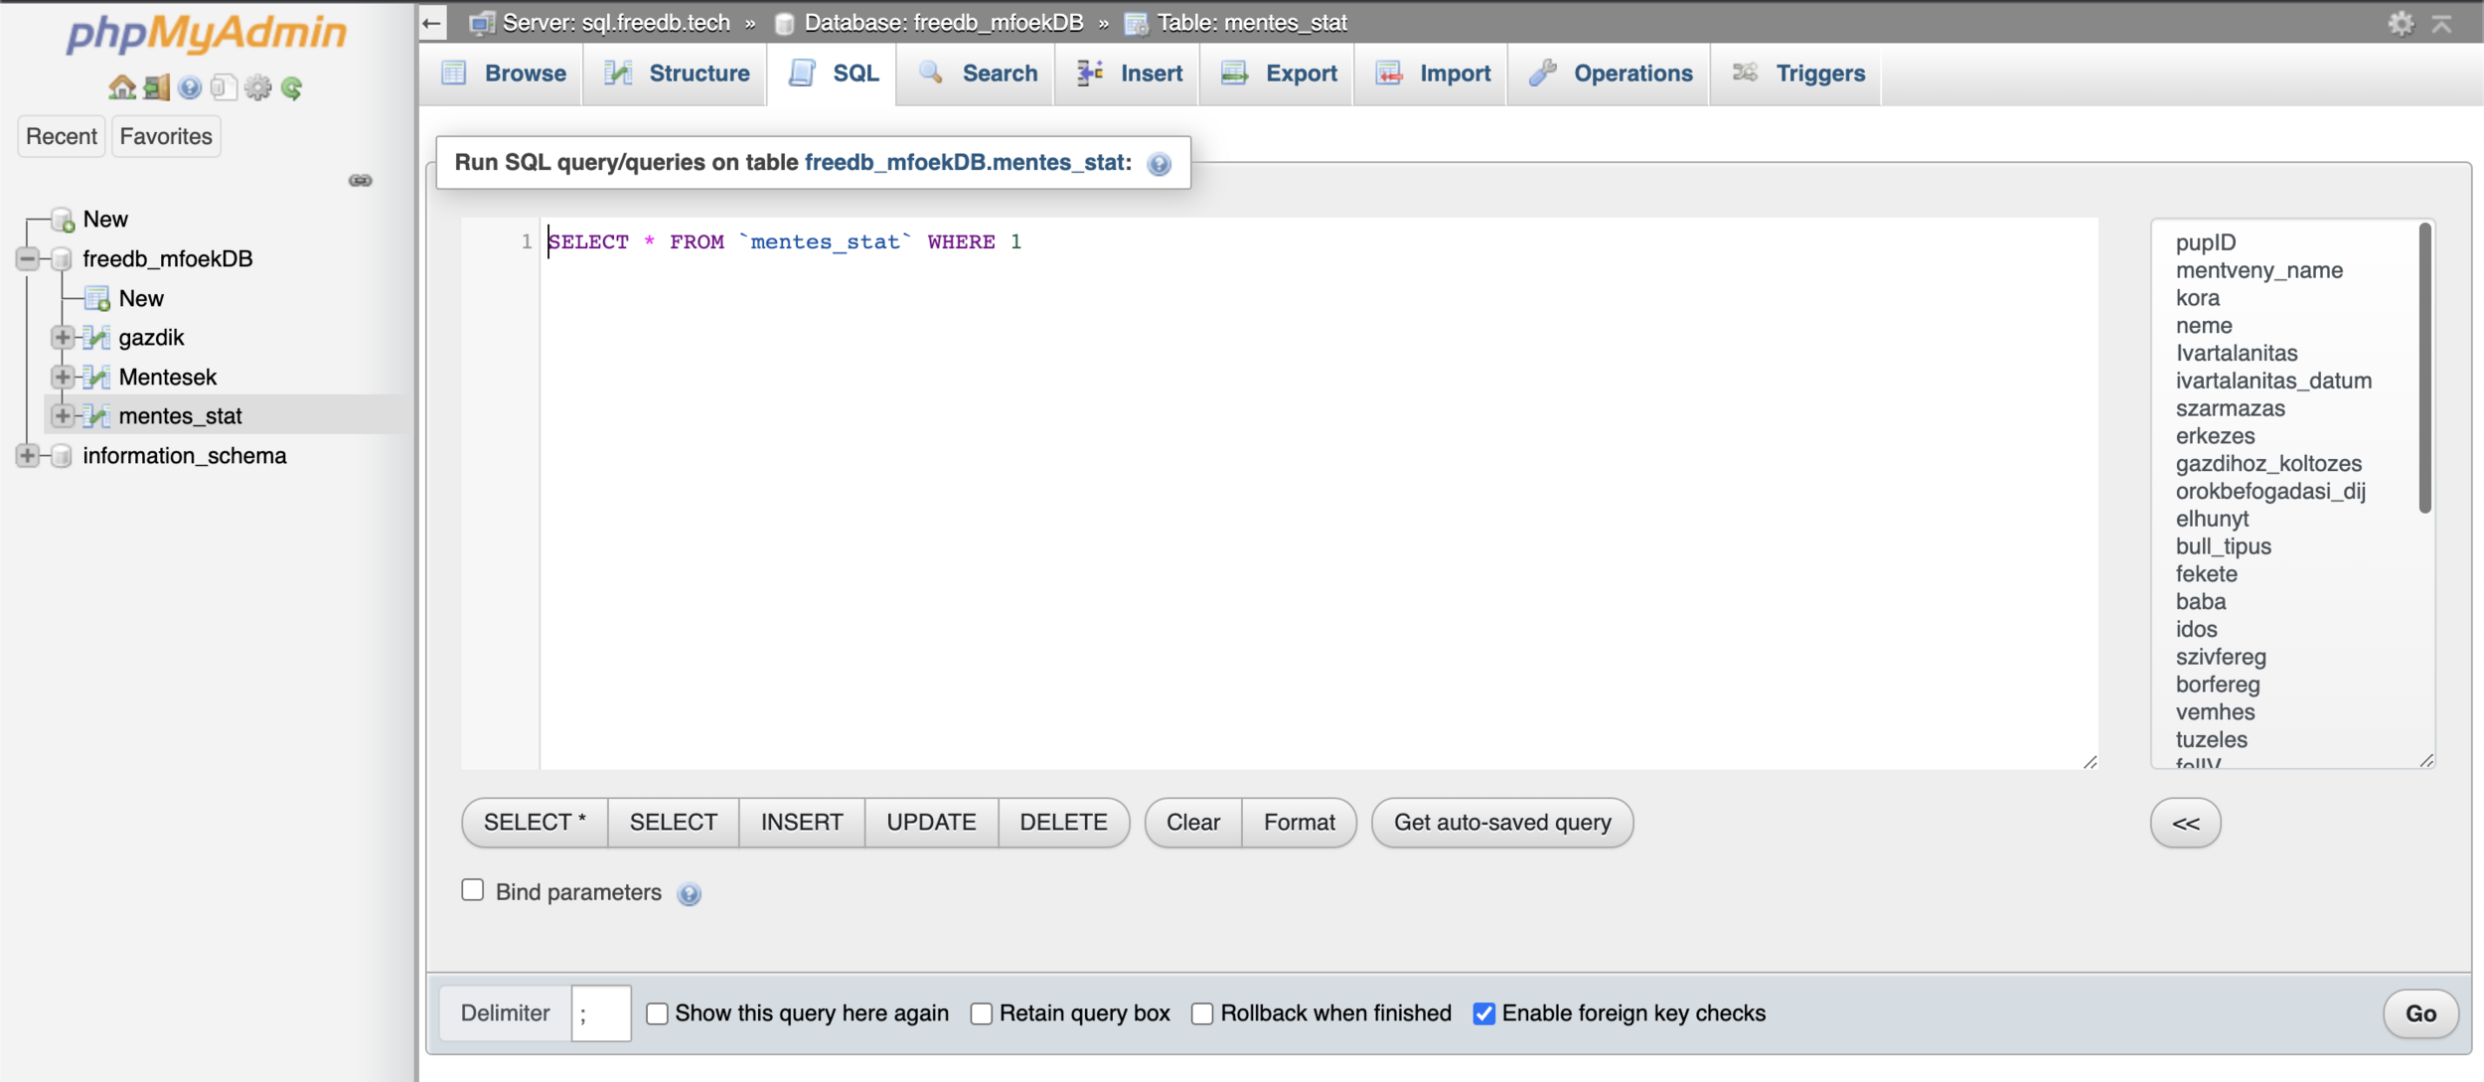Click the column list vertical scrollbar
This screenshot has width=2484, height=1082.
pyautogui.click(x=2424, y=368)
